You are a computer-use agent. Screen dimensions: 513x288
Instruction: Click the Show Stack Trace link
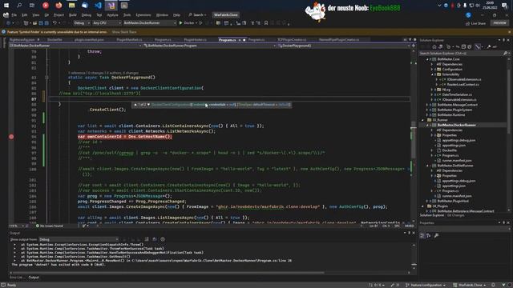(124, 32)
